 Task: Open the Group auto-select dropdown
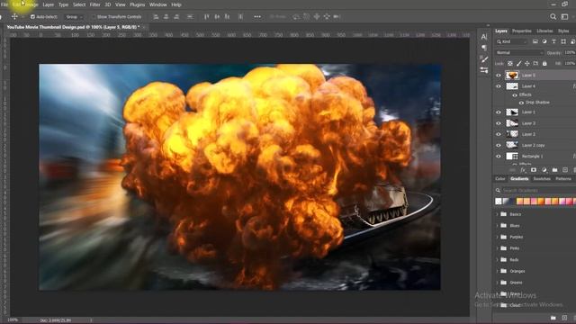74,17
